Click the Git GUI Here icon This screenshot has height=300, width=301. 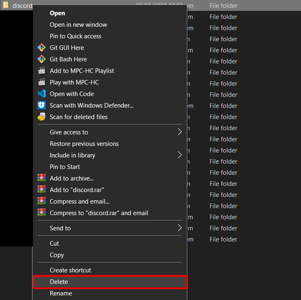click(x=42, y=48)
